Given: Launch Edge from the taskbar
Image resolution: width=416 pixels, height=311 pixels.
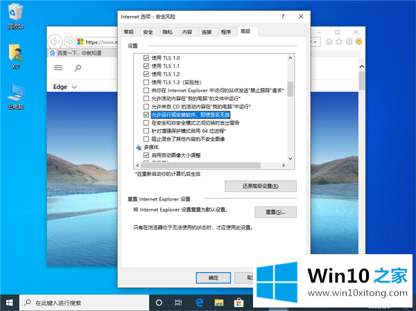Looking at the screenshot, I should (x=199, y=303).
